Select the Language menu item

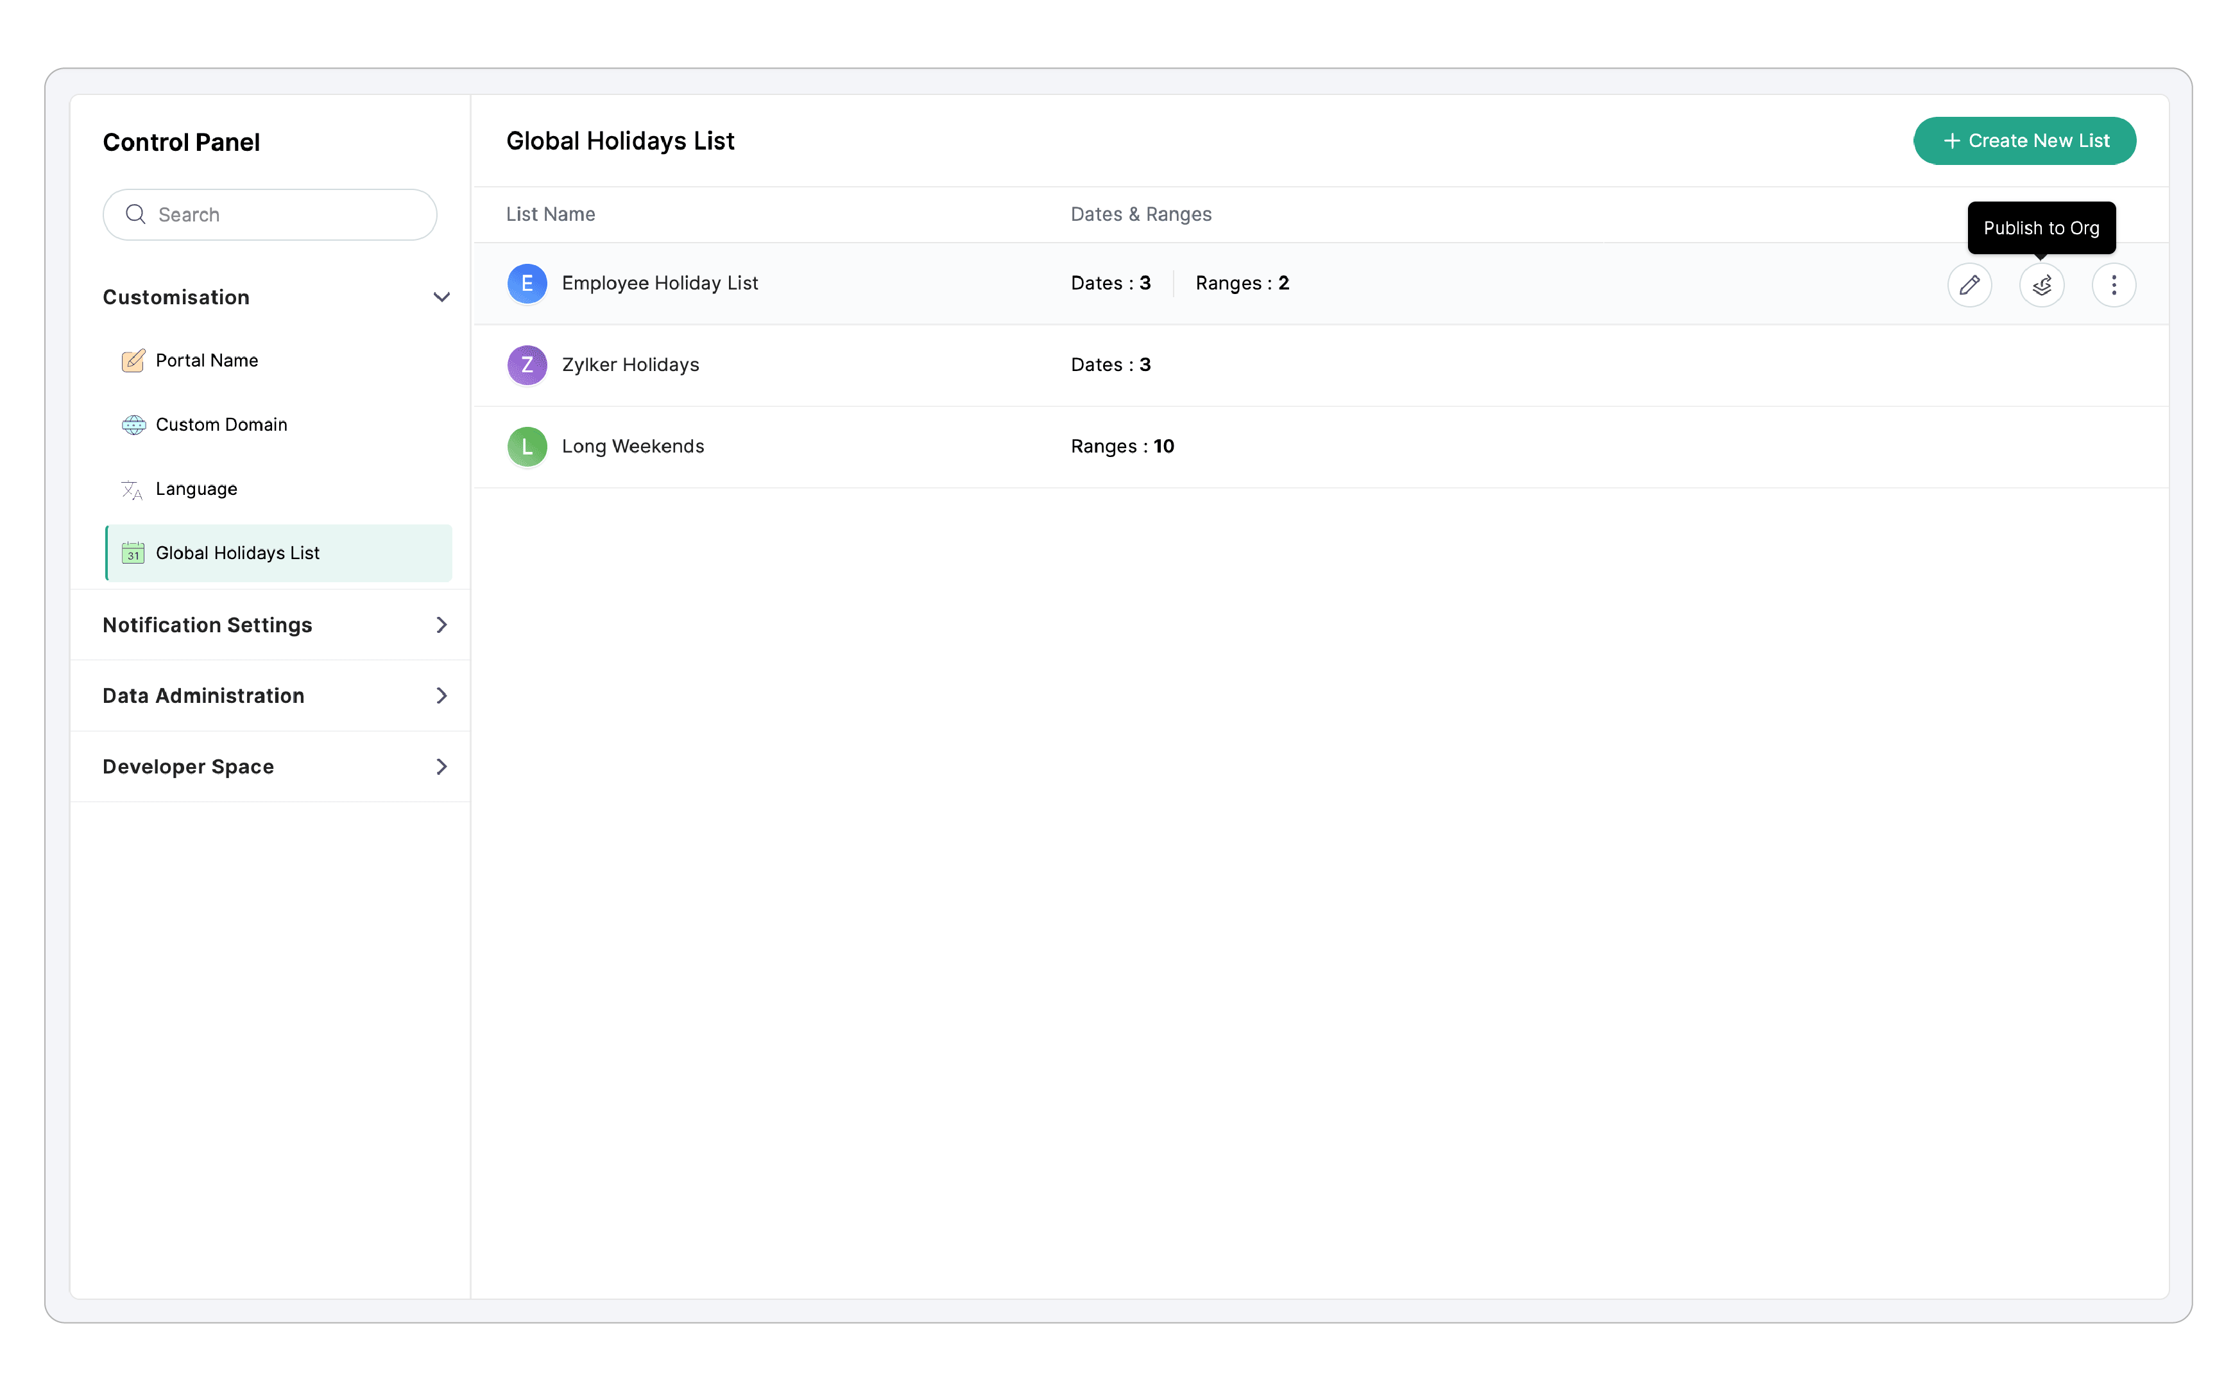(x=196, y=489)
